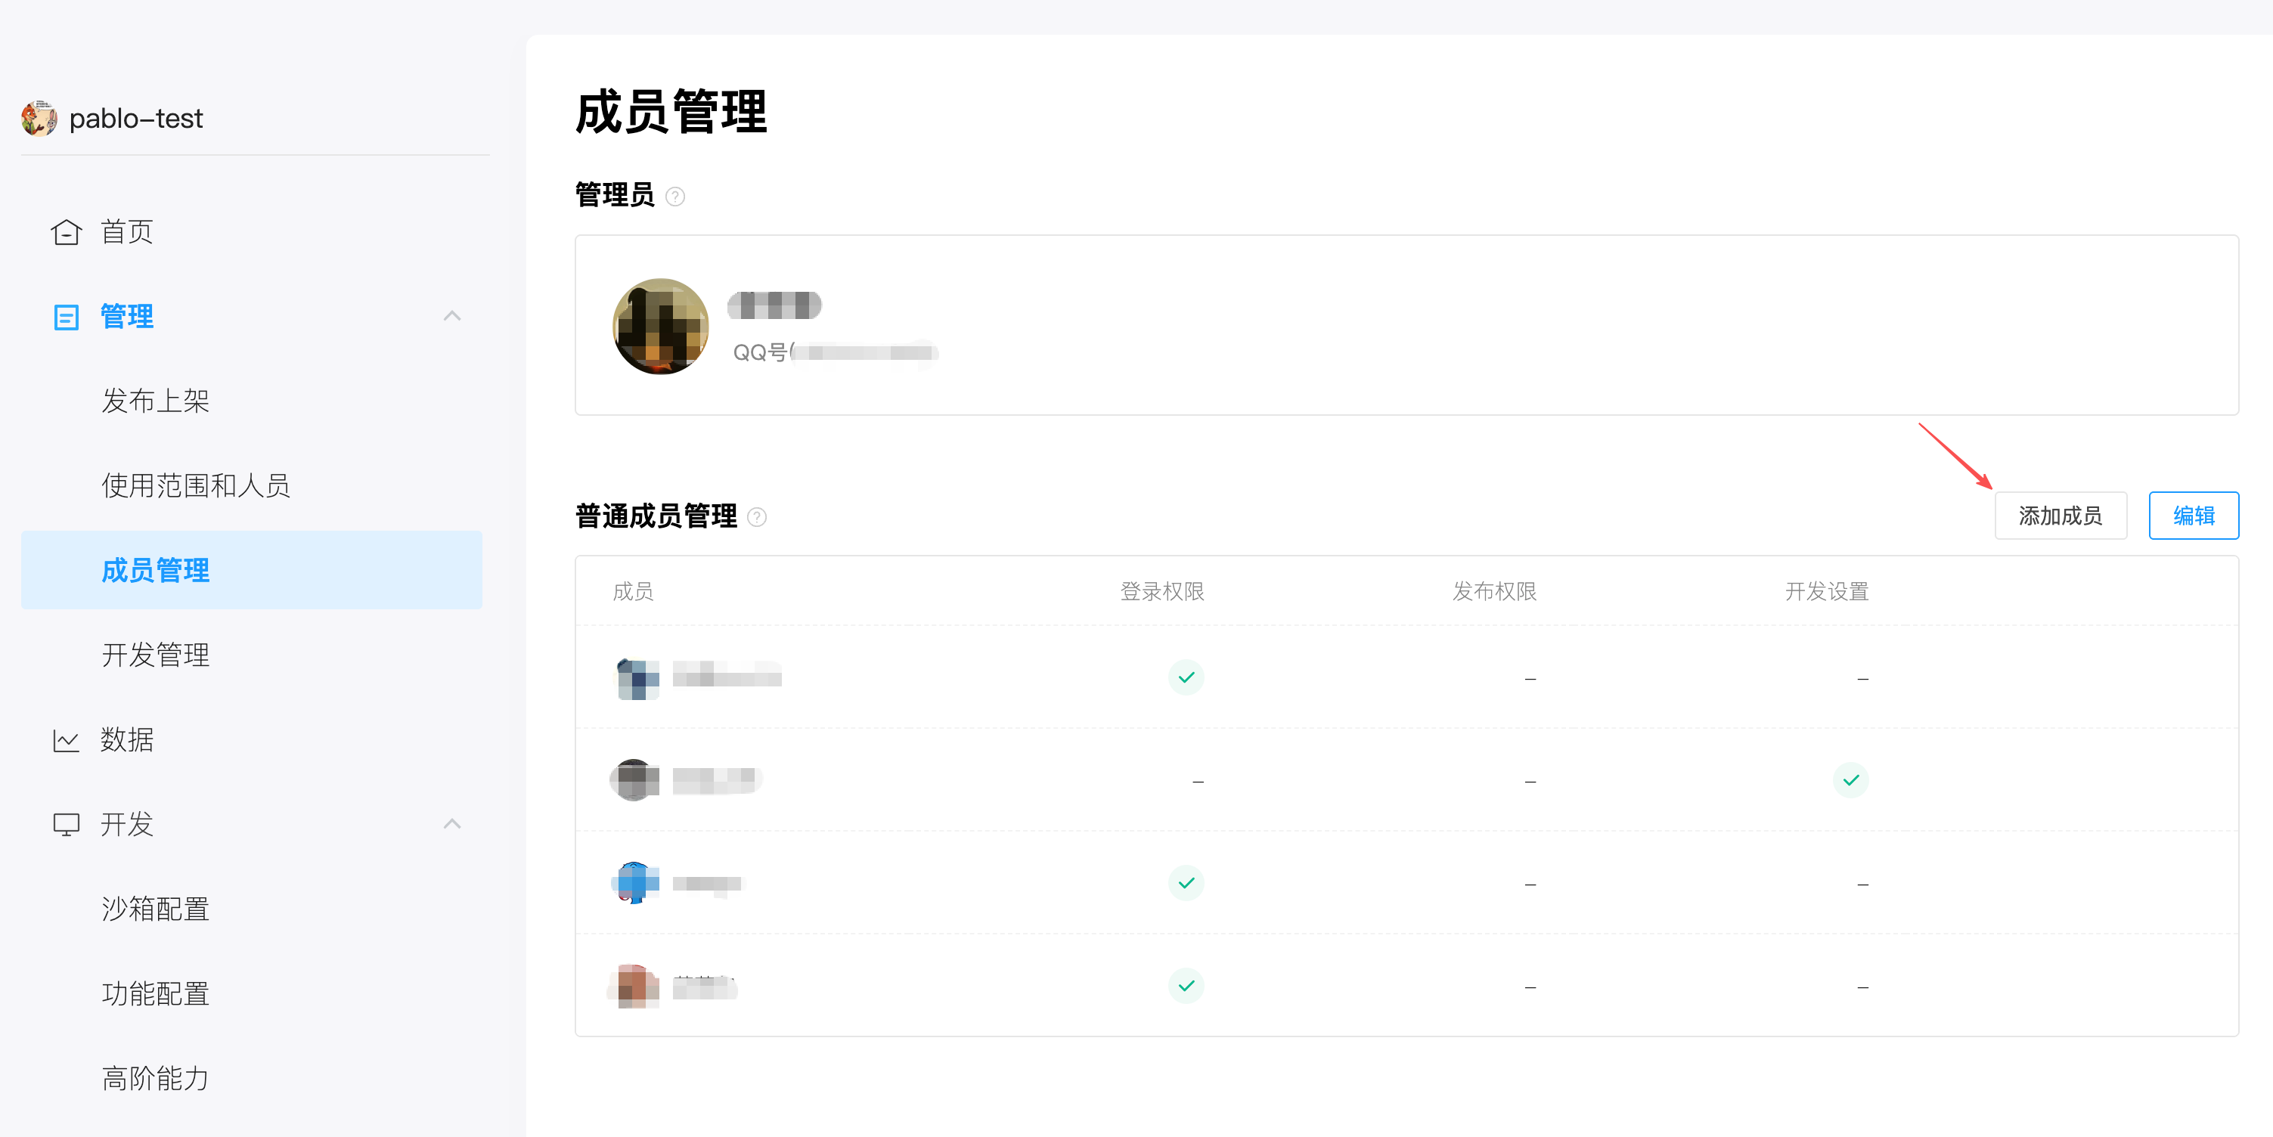Click the 管理 management icon in sidebar

pyautogui.click(x=67, y=316)
